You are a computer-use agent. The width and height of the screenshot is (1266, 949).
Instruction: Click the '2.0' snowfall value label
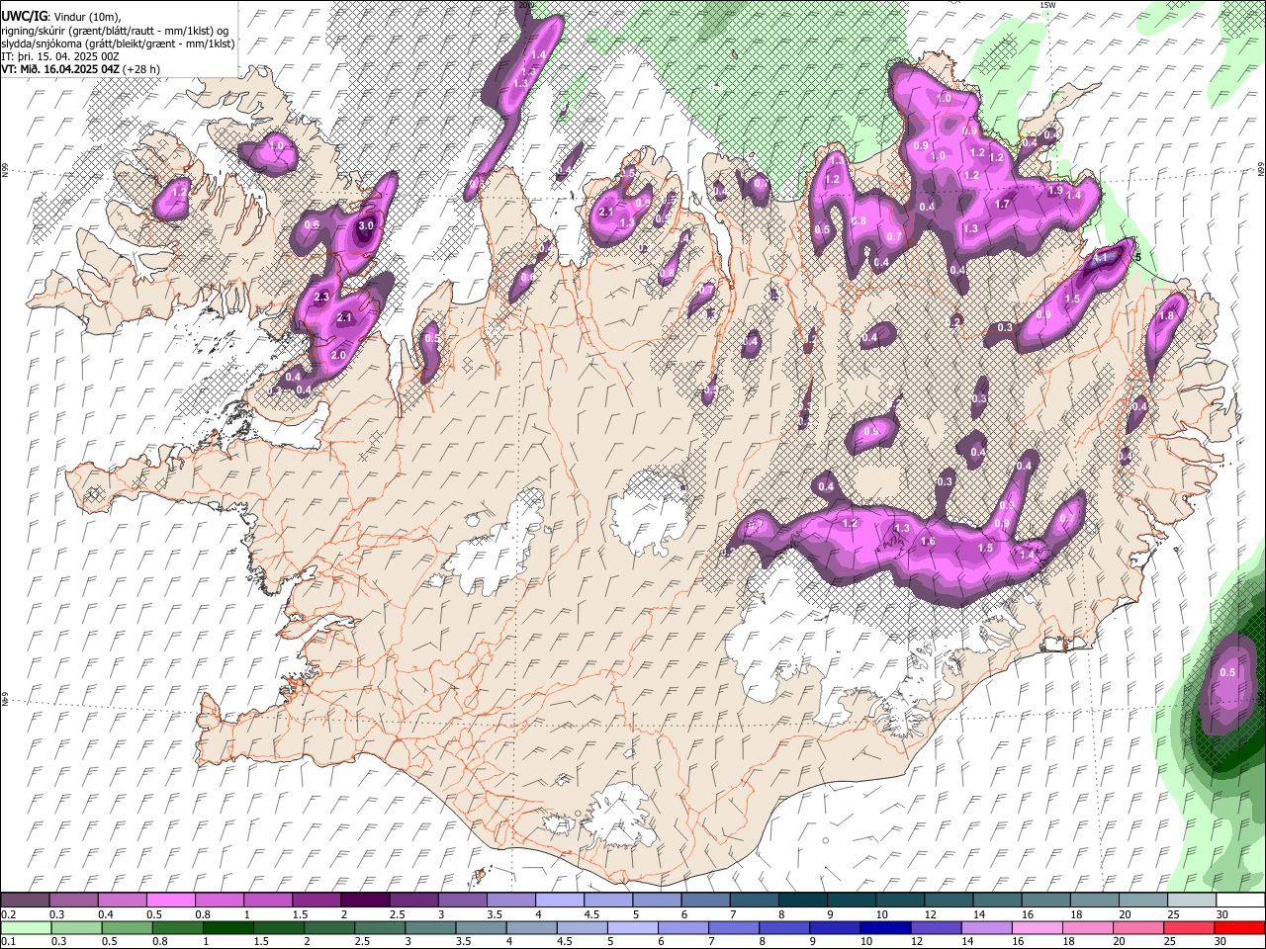[338, 356]
